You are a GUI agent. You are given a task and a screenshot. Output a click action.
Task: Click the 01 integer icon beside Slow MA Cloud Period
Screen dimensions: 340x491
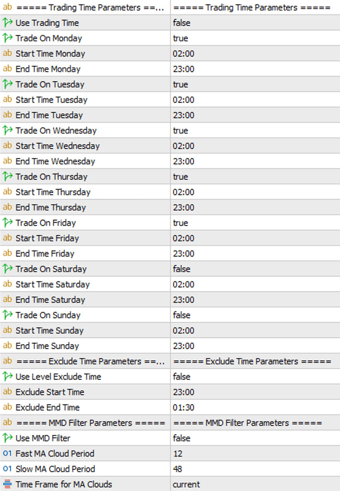click(7, 469)
